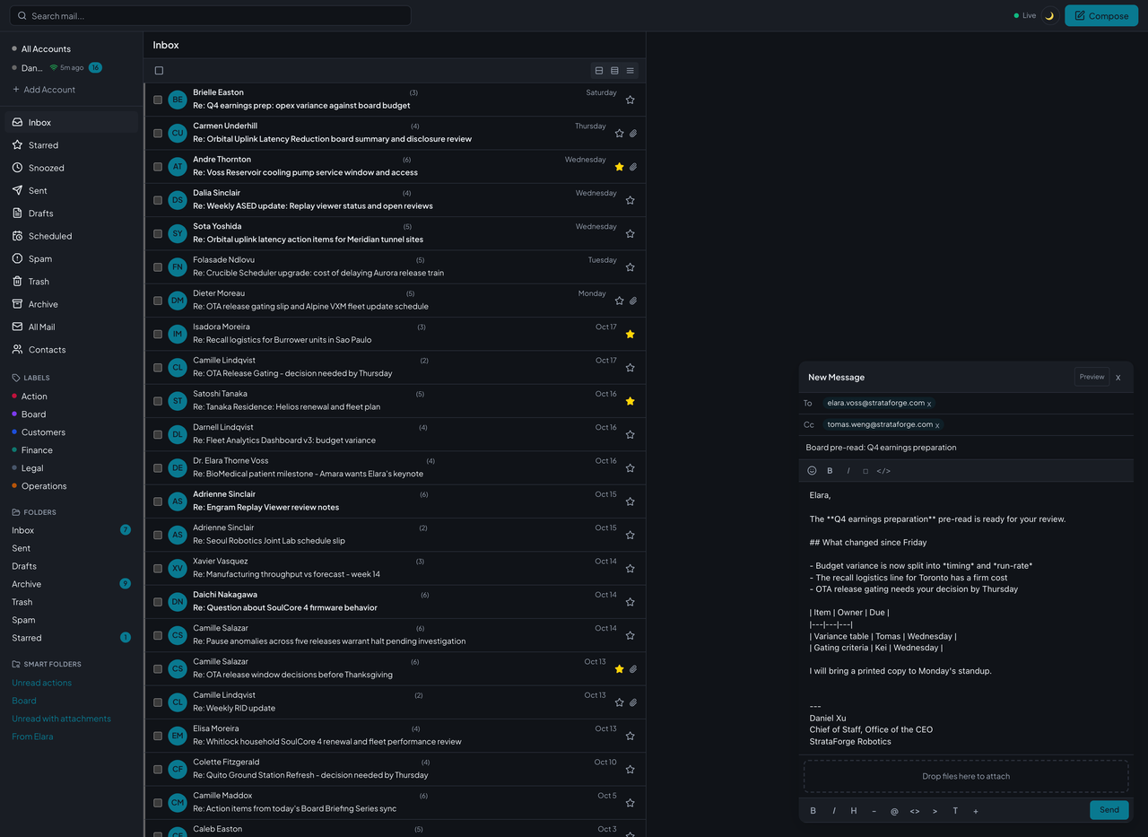Check the Brielle Easton message checkbox
1148x837 pixels.
pos(158,100)
